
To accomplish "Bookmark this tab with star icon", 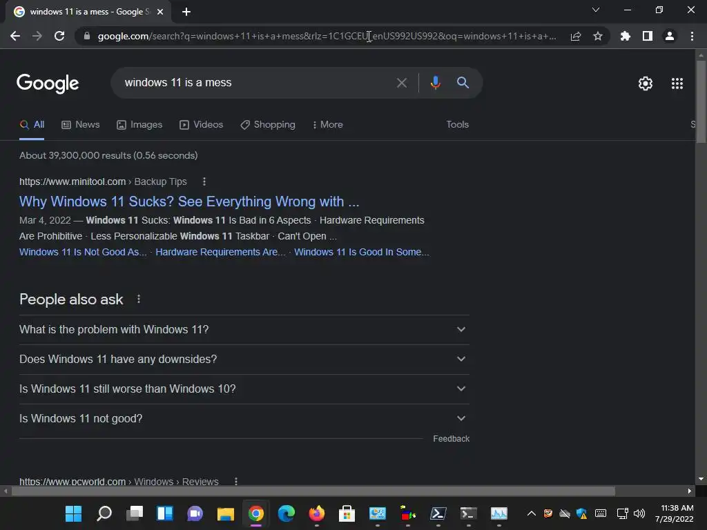I will 598,36.
